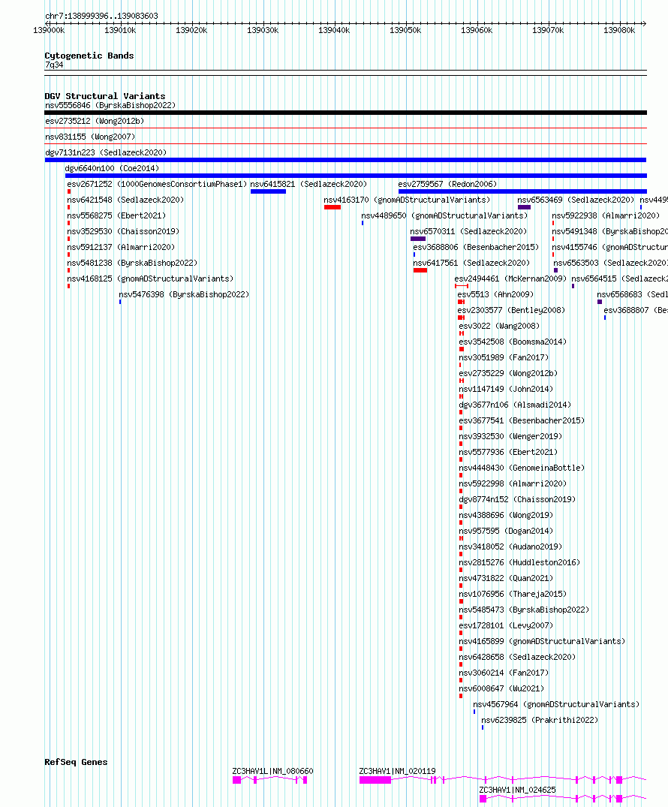Open the esv2735212 (Wong2012b) variant
Viewport: 668px width, 807px height.
95,121
